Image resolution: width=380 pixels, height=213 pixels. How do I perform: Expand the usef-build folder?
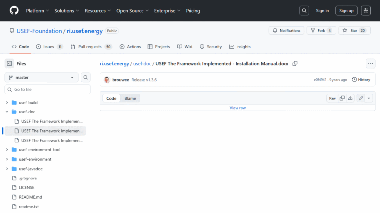coord(7,103)
